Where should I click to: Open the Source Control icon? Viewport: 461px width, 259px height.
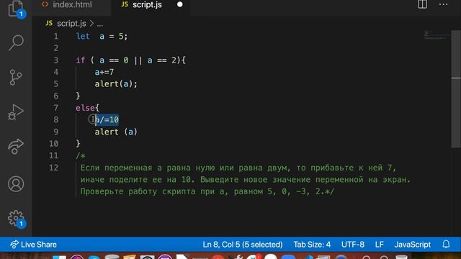tap(16, 77)
